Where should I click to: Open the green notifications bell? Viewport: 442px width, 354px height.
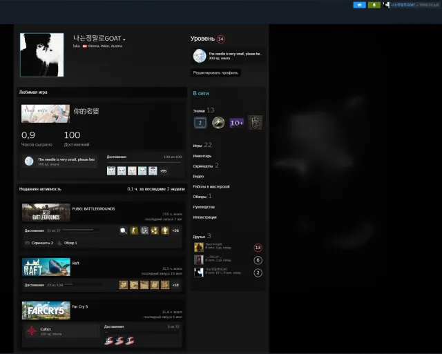(x=374, y=5)
